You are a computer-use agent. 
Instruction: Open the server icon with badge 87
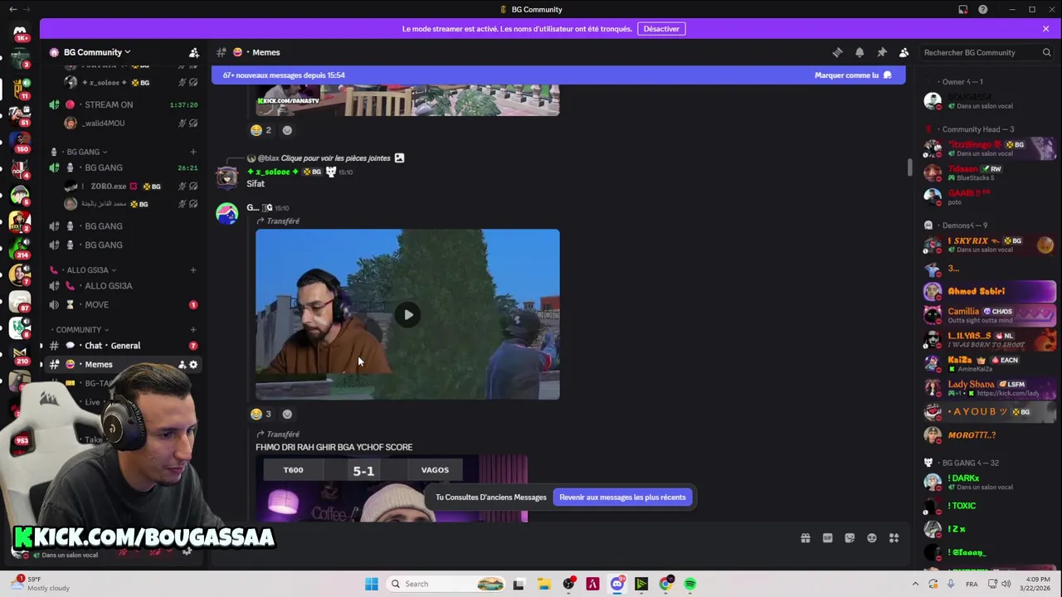click(20, 301)
